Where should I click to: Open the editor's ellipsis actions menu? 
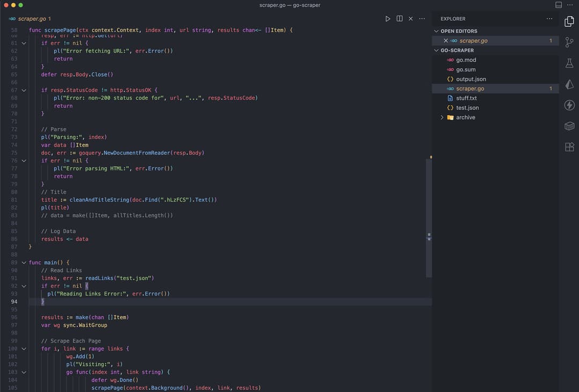click(421, 18)
